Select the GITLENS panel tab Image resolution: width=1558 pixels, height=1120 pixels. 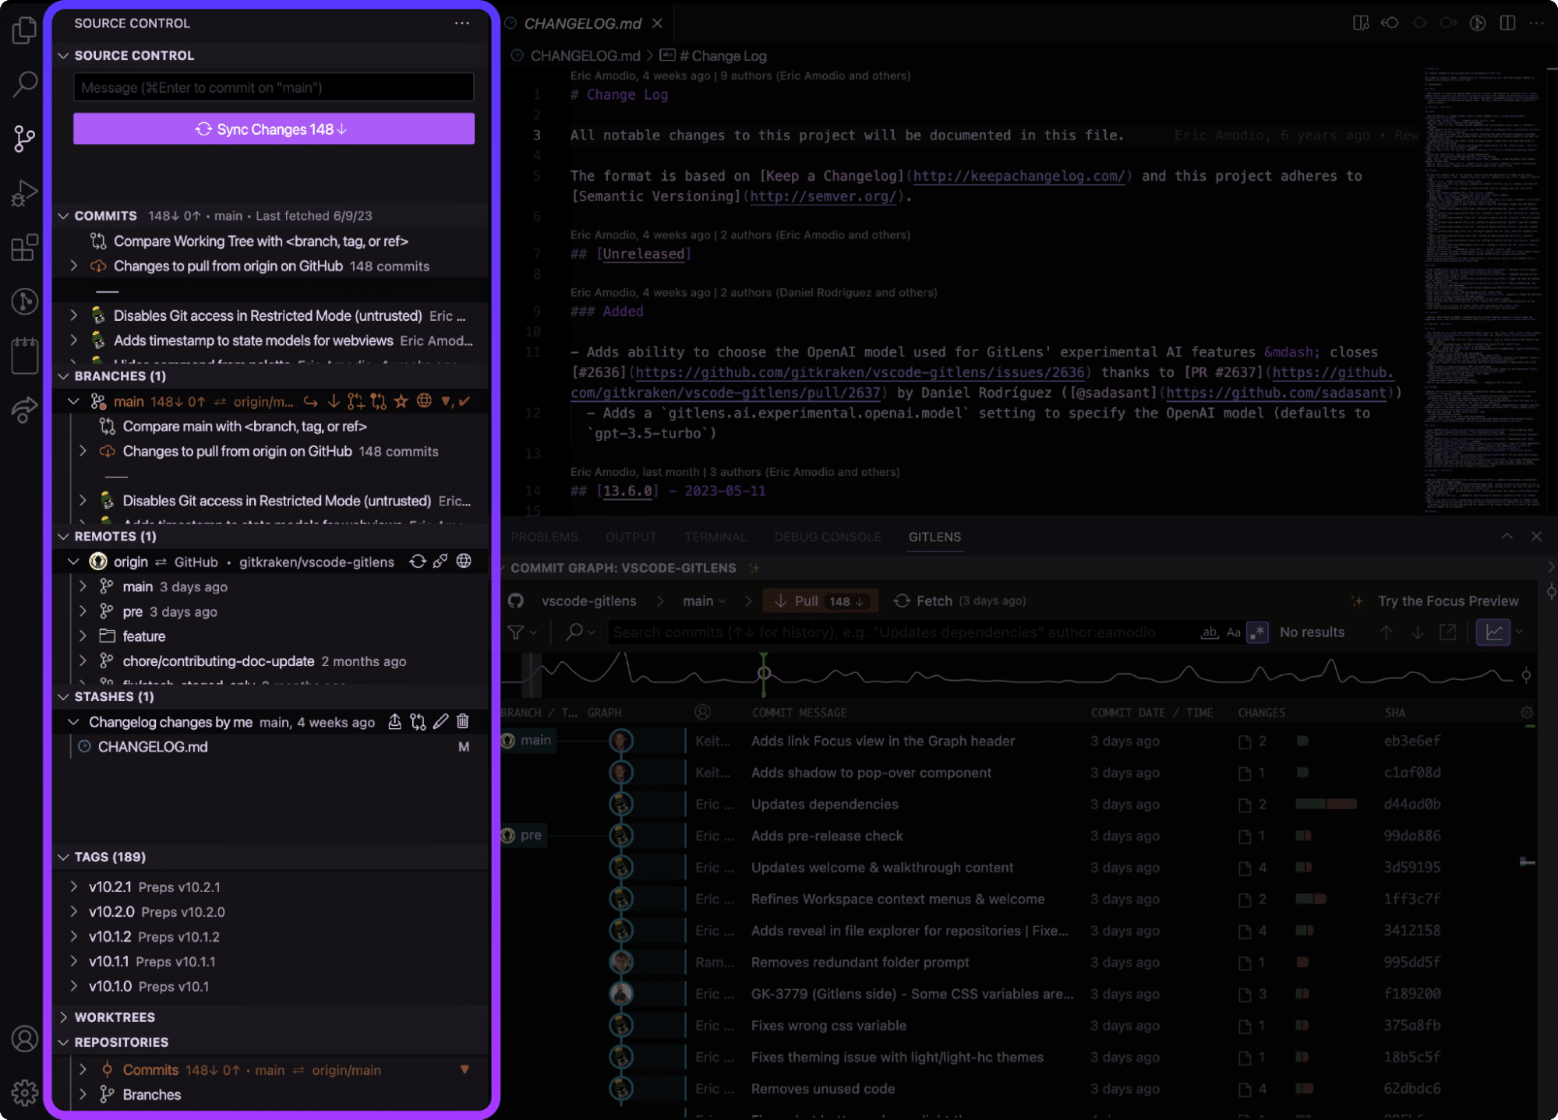click(934, 537)
